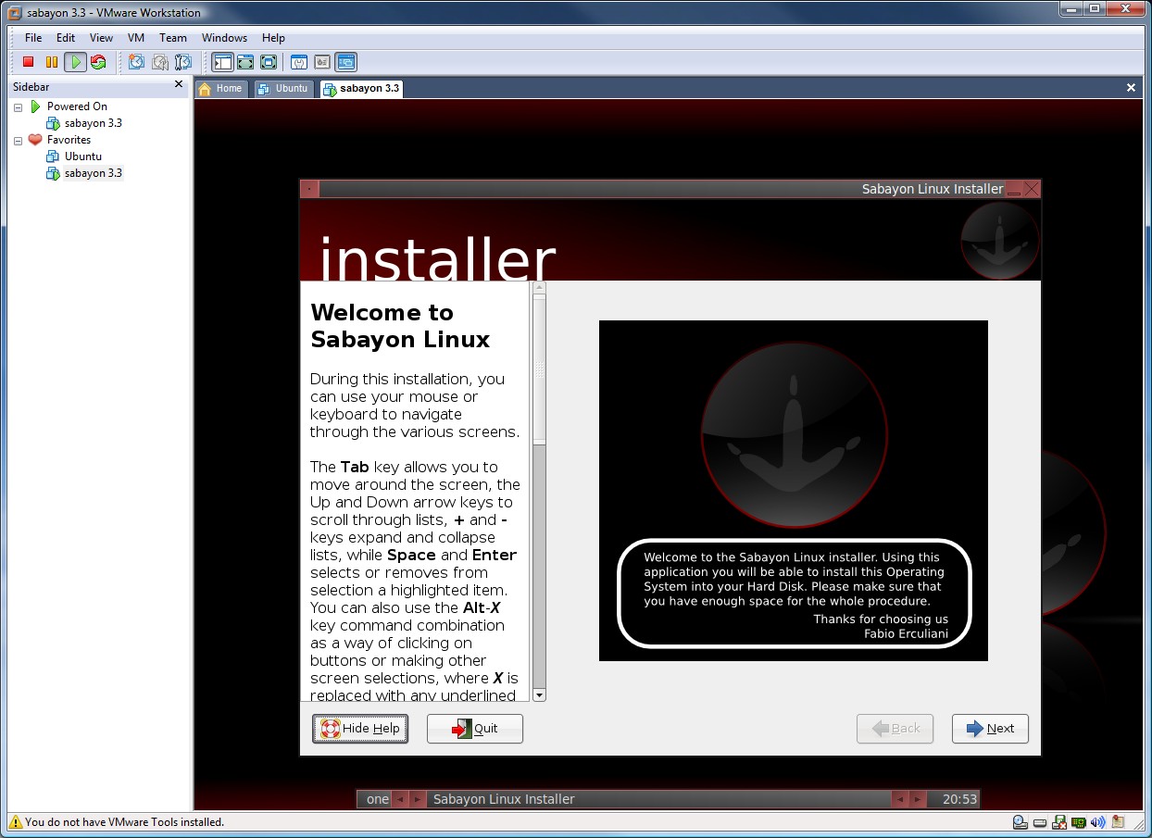Close the current VM tab with X

click(1131, 88)
